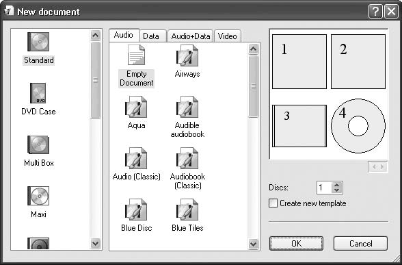The image size is (402, 265).
Task: Choose the DVD Case type icon
Action: 38,93
